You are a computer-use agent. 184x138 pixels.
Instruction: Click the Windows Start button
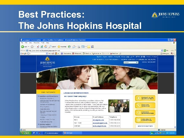26,133
